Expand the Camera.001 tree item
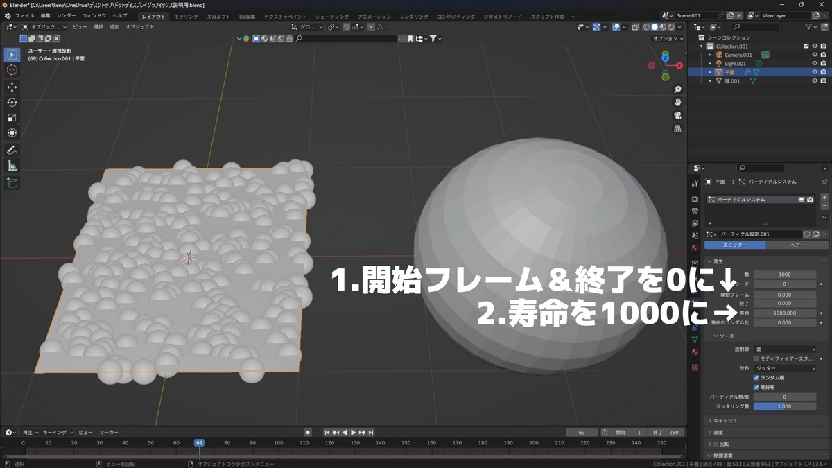Image resolution: width=832 pixels, height=468 pixels. pos(710,55)
